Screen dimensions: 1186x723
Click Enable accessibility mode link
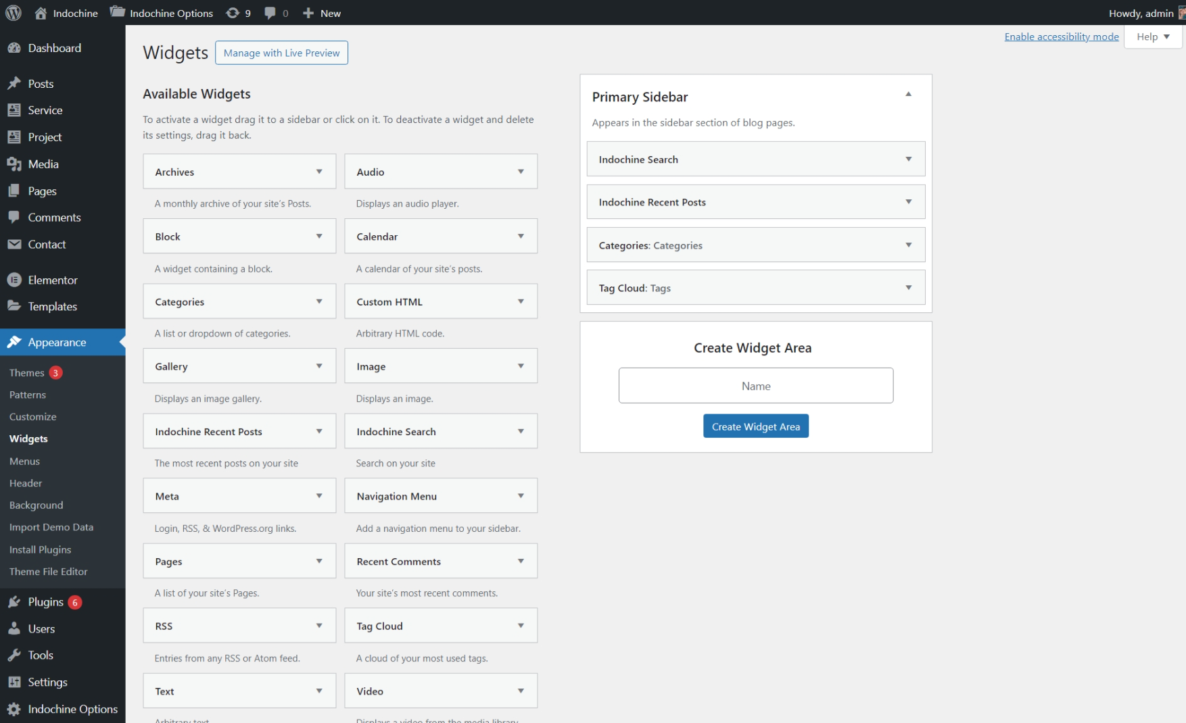coord(1061,36)
